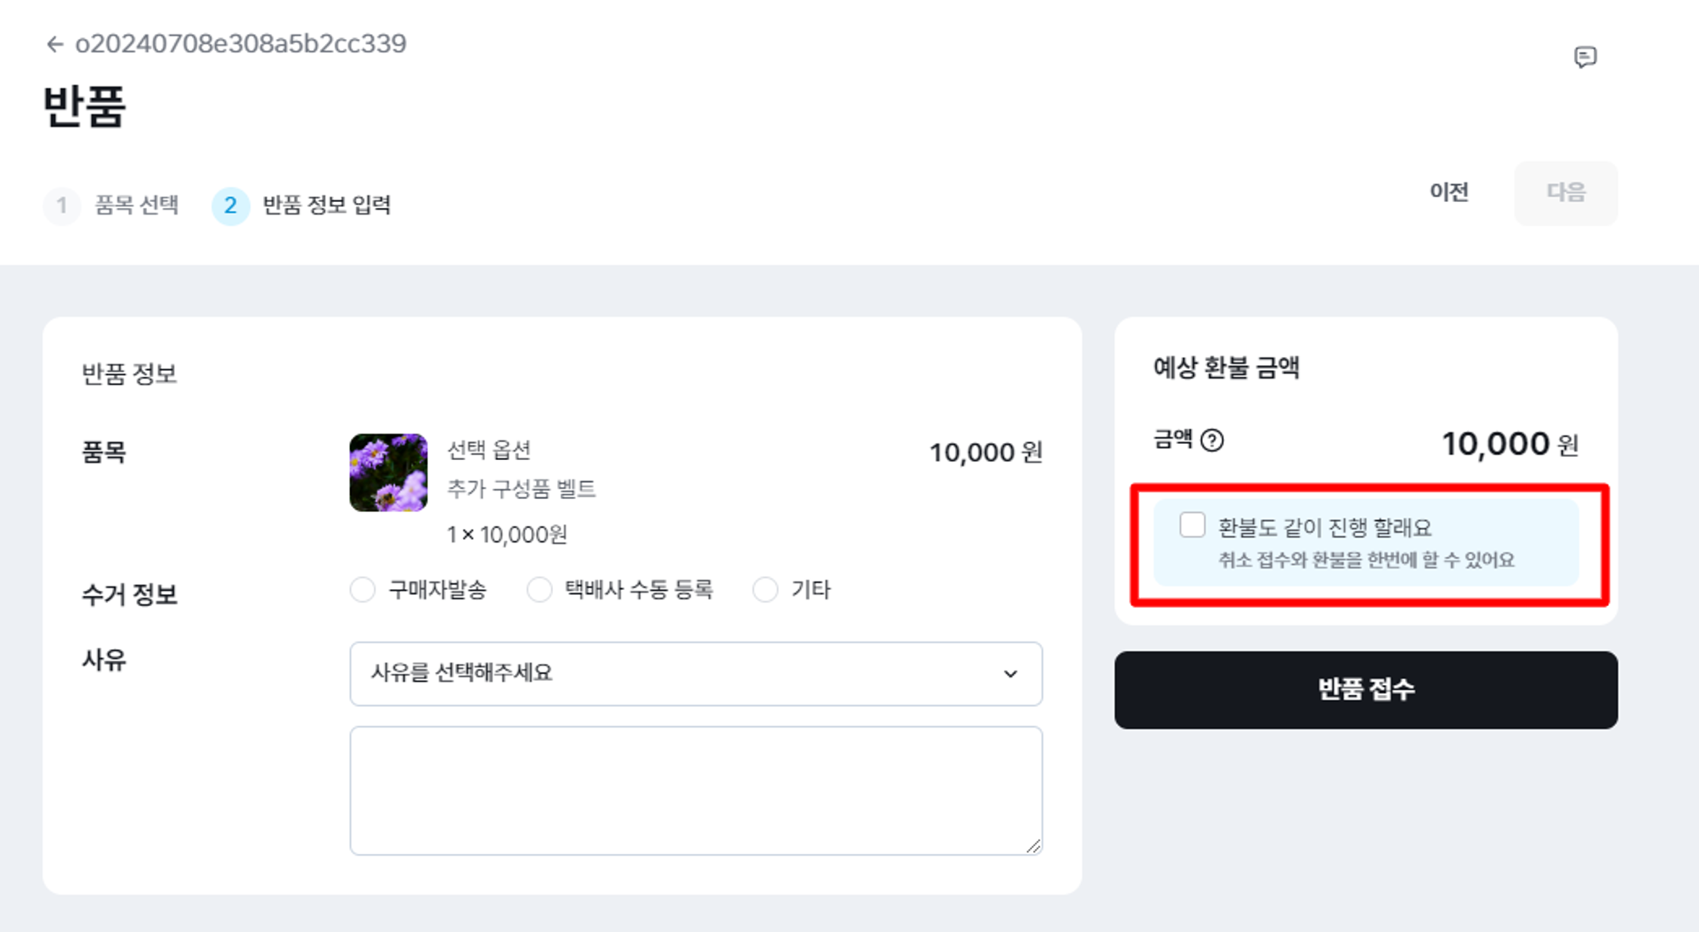
Task: Choose the 택배사 수동 등록 radio option
Action: click(x=539, y=590)
